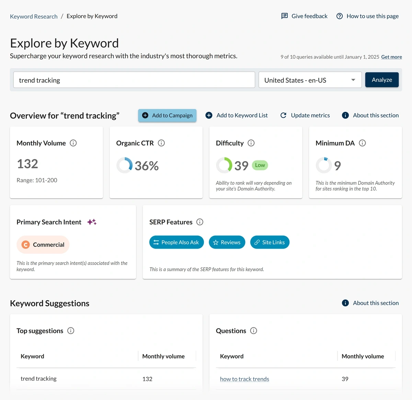Viewport: 412px width, 400px height.
Task: Click the Minimum DA info icon
Action: (362, 143)
